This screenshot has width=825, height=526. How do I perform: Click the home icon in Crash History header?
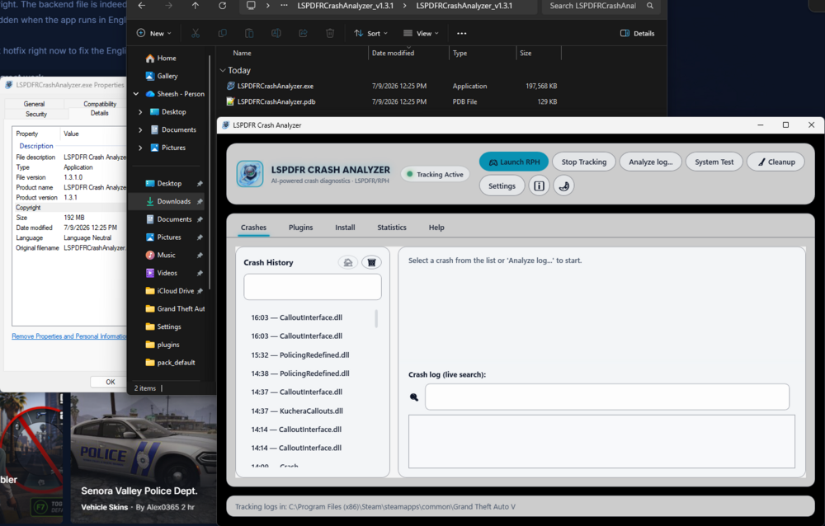(348, 262)
